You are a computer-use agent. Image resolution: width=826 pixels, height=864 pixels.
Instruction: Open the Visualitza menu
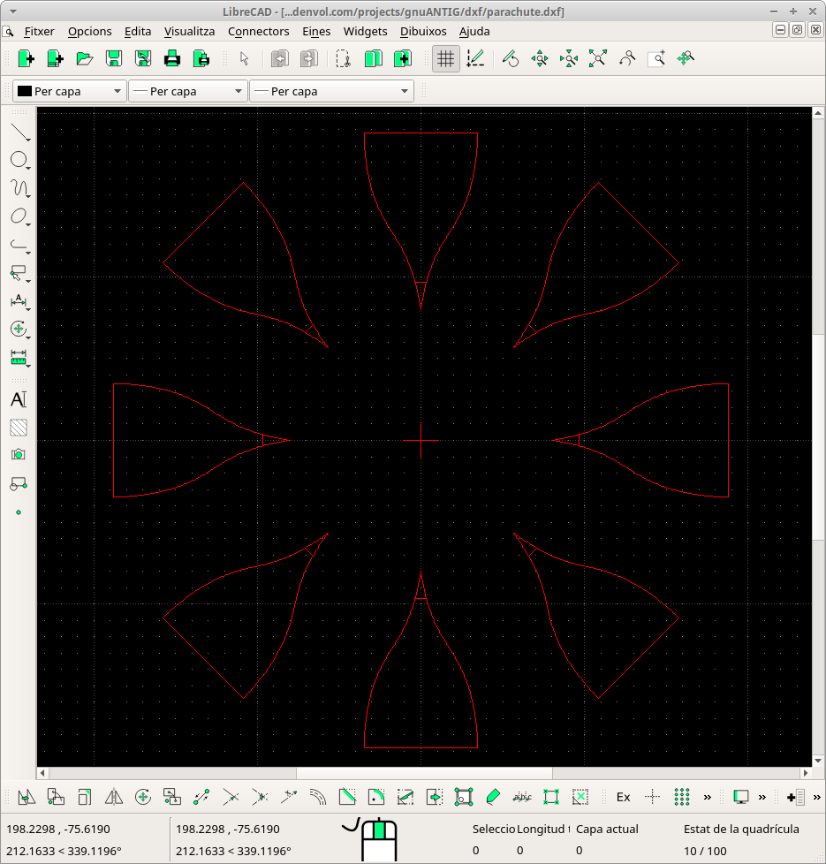click(x=190, y=32)
